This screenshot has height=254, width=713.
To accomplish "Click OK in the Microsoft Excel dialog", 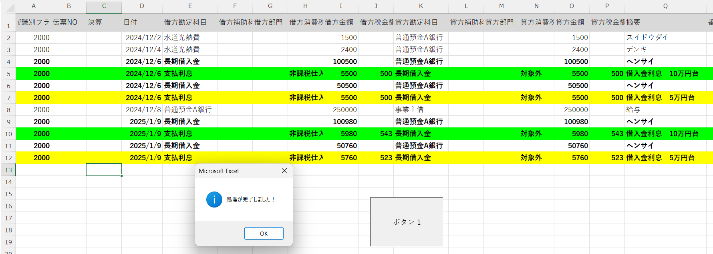I will pos(264,234).
